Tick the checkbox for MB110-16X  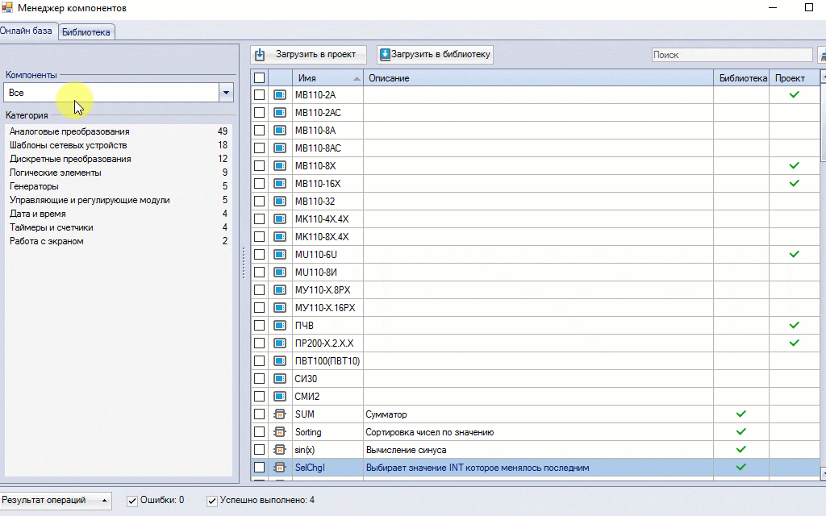coord(259,184)
